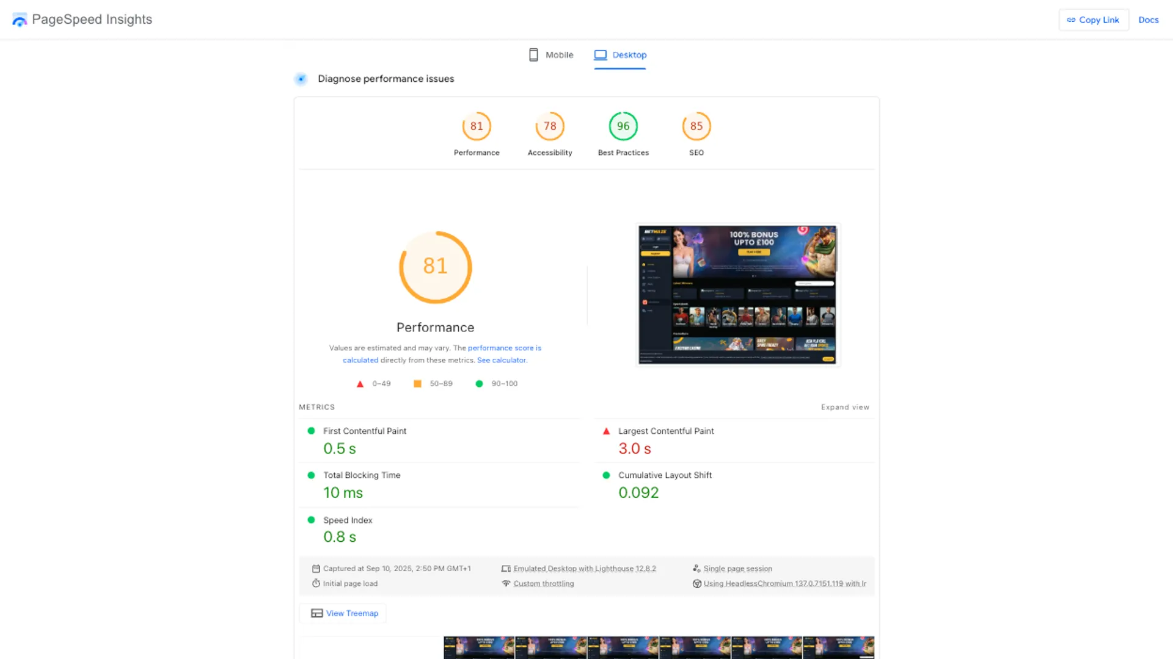Click the network icon beside Custom throttling
This screenshot has height=659, width=1173.
pyautogui.click(x=506, y=583)
